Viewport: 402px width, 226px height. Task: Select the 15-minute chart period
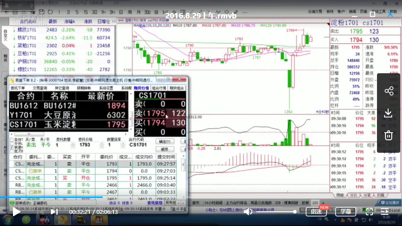coord(86,12)
